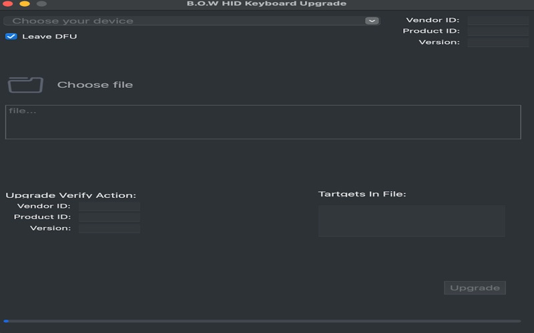Click the top Version field
Viewport: 534px width, 333px height.
click(x=498, y=42)
